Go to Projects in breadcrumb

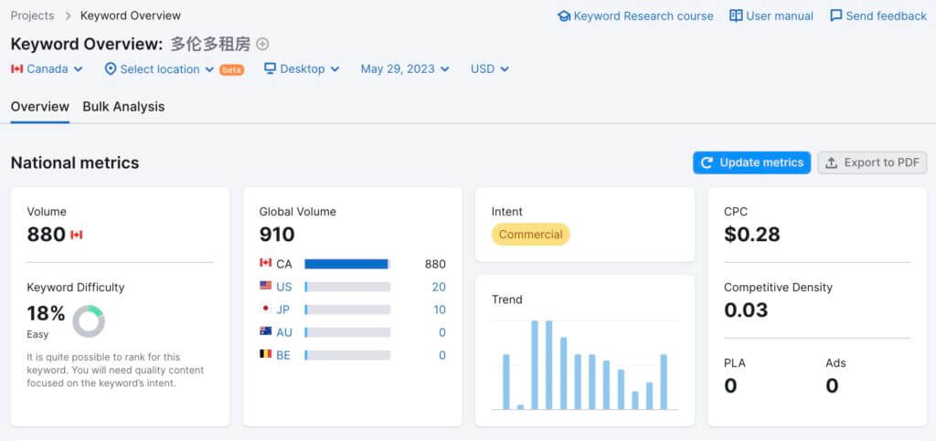point(32,16)
